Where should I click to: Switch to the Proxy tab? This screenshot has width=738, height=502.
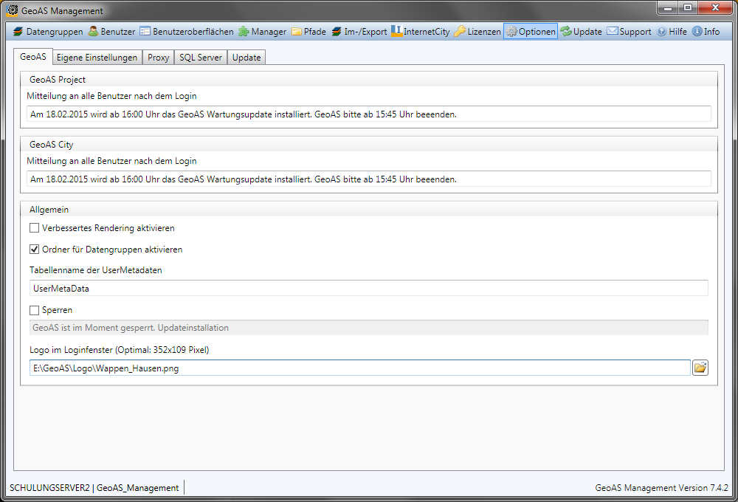158,58
